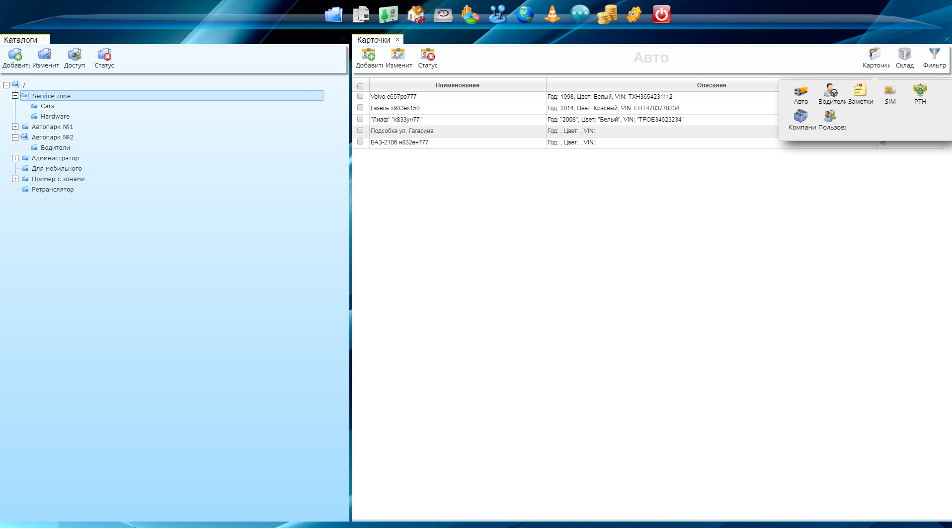The image size is (952, 528).
Task: Click Доступ button in catalogs toolbar
Action: 75,58
